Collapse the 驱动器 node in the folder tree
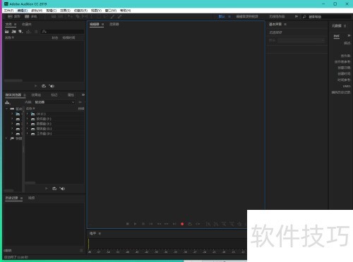The image size is (353, 262). pos(6,108)
